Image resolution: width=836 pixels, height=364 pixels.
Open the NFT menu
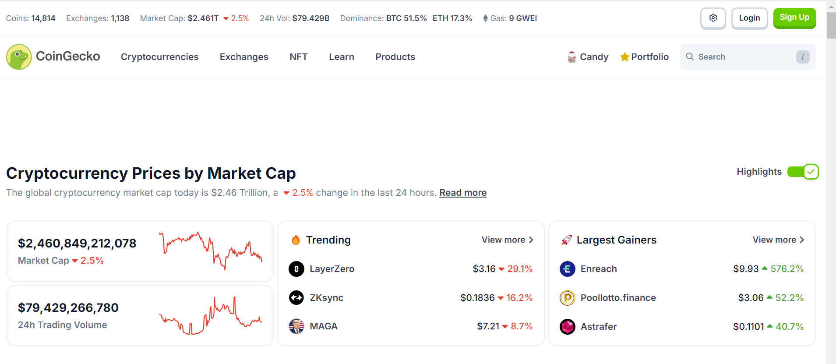pyautogui.click(x=299, y=57)
